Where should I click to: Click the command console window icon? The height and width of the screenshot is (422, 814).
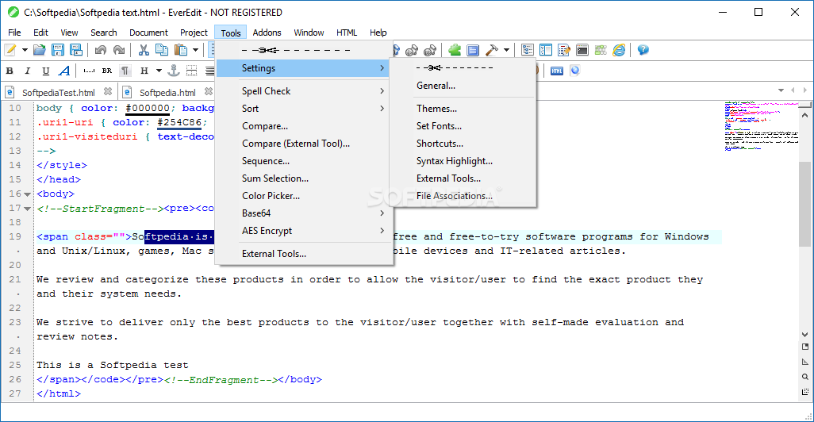coord(582,50)
